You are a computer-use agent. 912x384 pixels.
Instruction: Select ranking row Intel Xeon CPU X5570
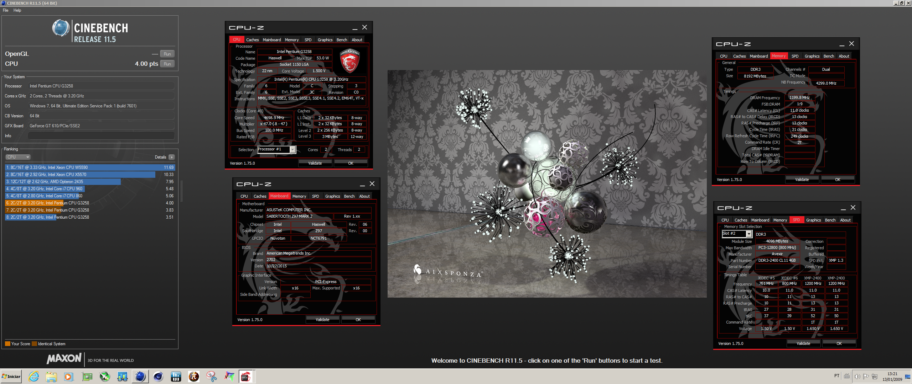tap(90, 175)
